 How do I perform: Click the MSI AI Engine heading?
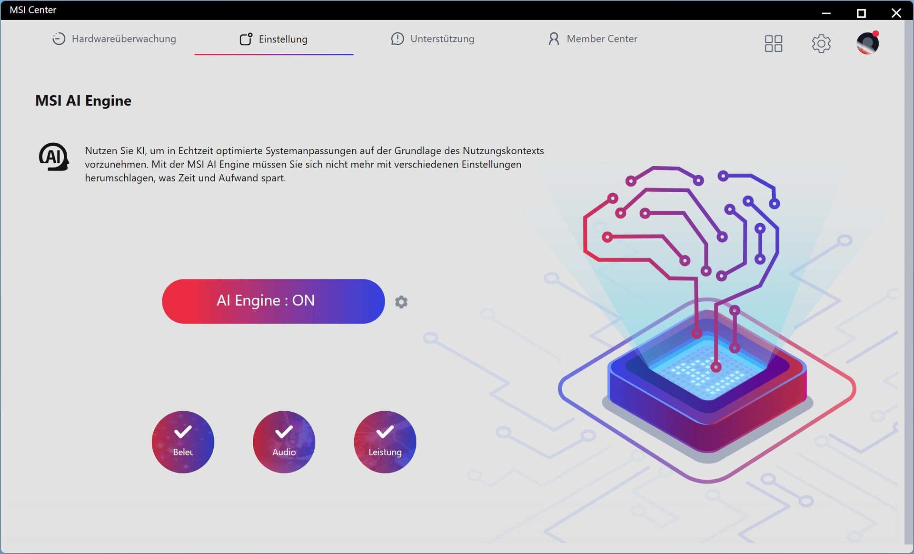[83, 100]
